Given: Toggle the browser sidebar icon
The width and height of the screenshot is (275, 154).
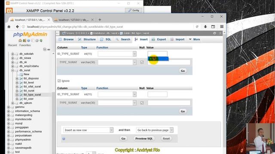Looking at the screenshot, I should pyautogui.click(x=213, y=27).
